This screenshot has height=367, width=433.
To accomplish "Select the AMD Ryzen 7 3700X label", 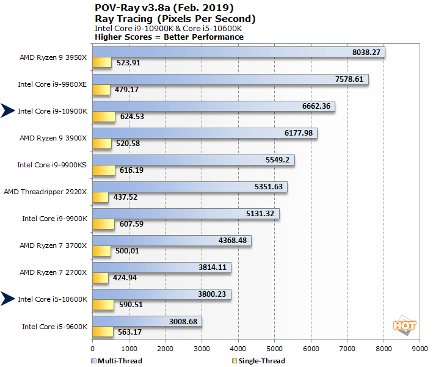I will coord(53,245).
